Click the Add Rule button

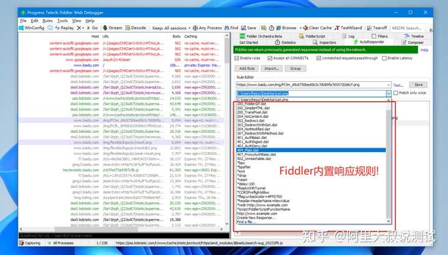click(x=247, y=68)
